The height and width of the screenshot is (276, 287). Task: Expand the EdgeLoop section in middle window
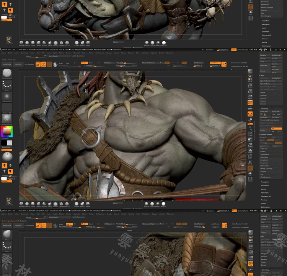coord(264,148)
